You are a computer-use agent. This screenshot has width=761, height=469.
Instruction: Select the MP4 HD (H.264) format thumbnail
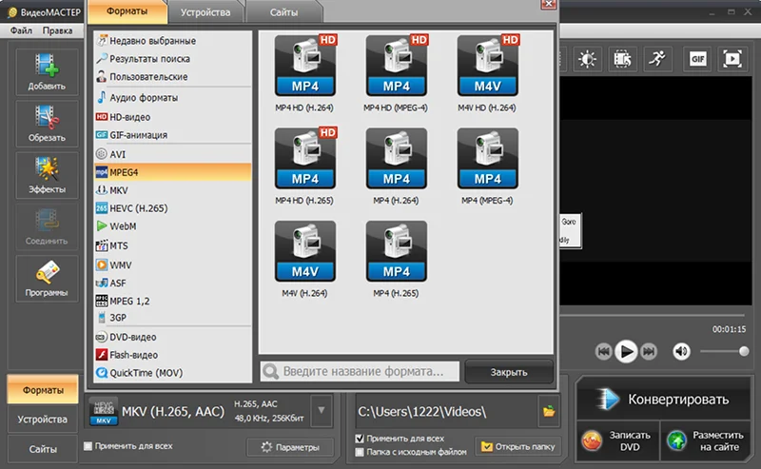coord(304,66)
